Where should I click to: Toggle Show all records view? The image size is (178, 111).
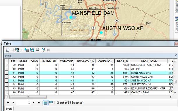coord(46,103)
